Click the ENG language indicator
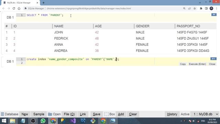This screenshot has height=124, width=220. (203, 121)
